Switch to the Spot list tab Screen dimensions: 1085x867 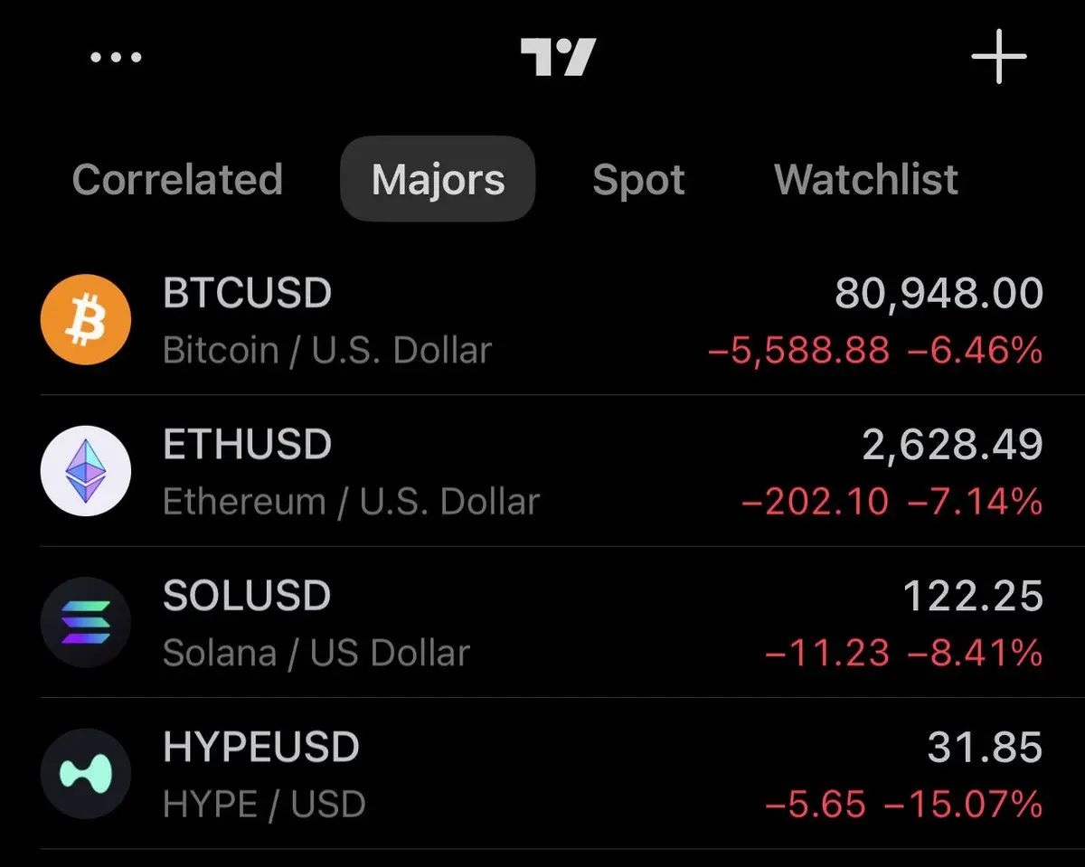(638, 179)
